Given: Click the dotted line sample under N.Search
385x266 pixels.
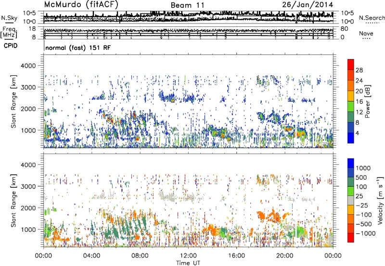Looking at the screenshot, I should [x=372, y=23].
